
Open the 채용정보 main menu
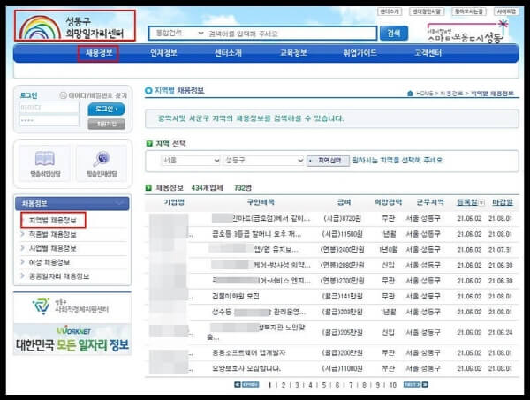click(x=99, y=53)
